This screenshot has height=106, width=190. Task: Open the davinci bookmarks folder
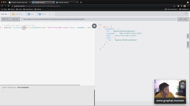point(11,9)
